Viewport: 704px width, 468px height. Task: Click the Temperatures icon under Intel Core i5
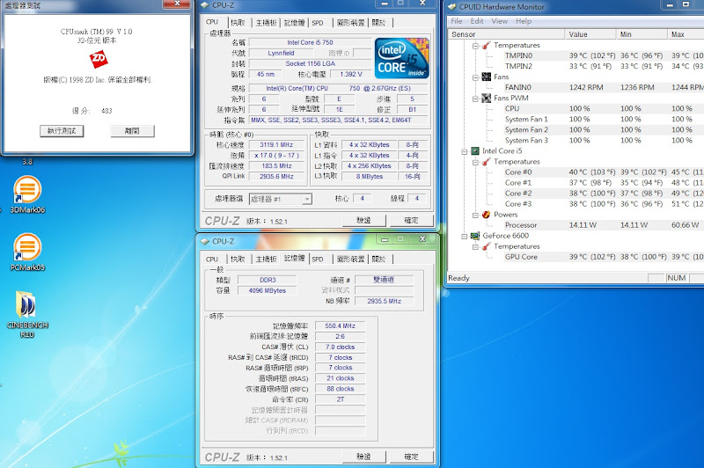487,162
